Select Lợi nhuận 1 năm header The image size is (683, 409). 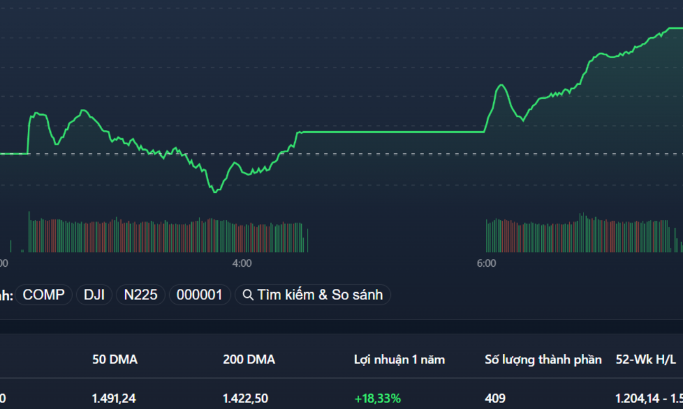(x=399, y=360)
